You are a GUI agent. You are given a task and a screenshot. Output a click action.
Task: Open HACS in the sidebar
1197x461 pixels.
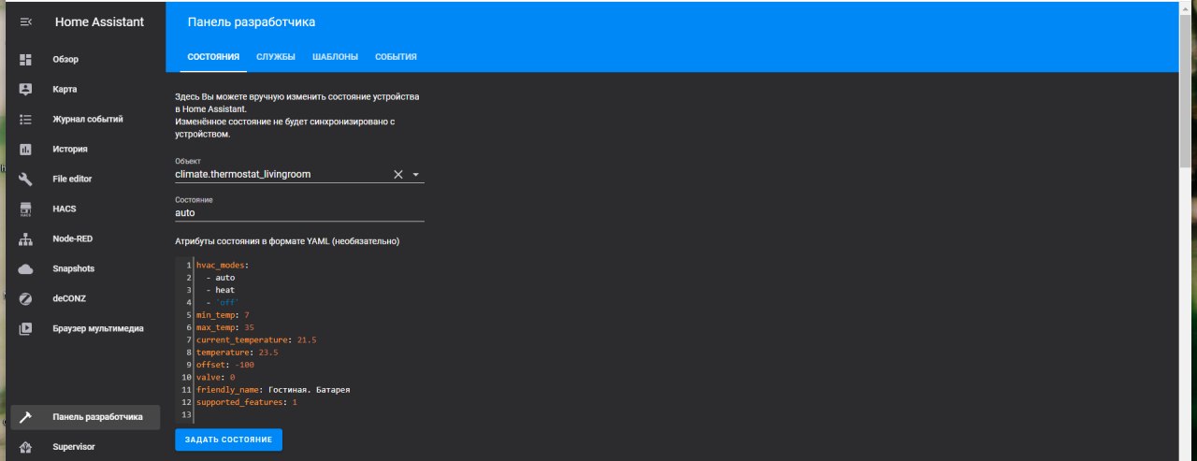point(86,209)
